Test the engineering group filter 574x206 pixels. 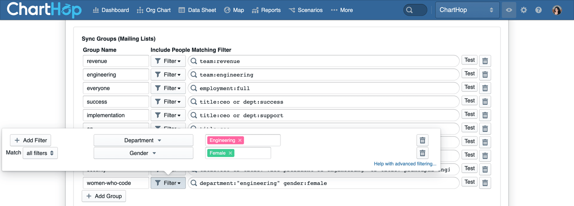(470, 73)
